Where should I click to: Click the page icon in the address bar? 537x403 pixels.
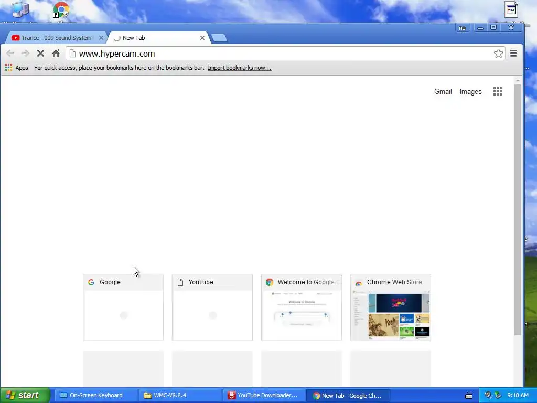(72, 54)
